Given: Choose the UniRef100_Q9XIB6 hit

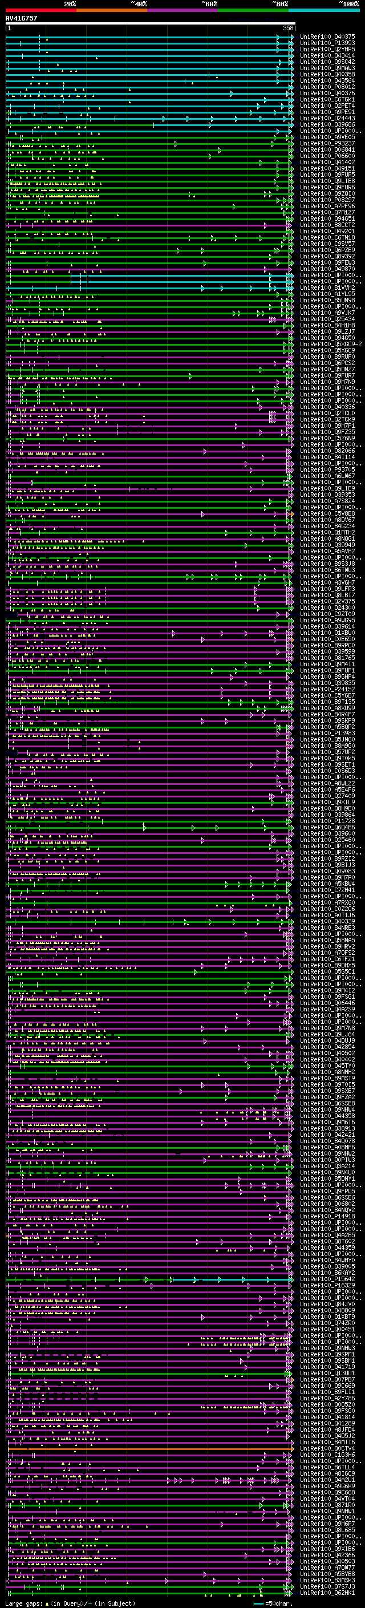Looking at the screenshot, I should [327, 1550].
